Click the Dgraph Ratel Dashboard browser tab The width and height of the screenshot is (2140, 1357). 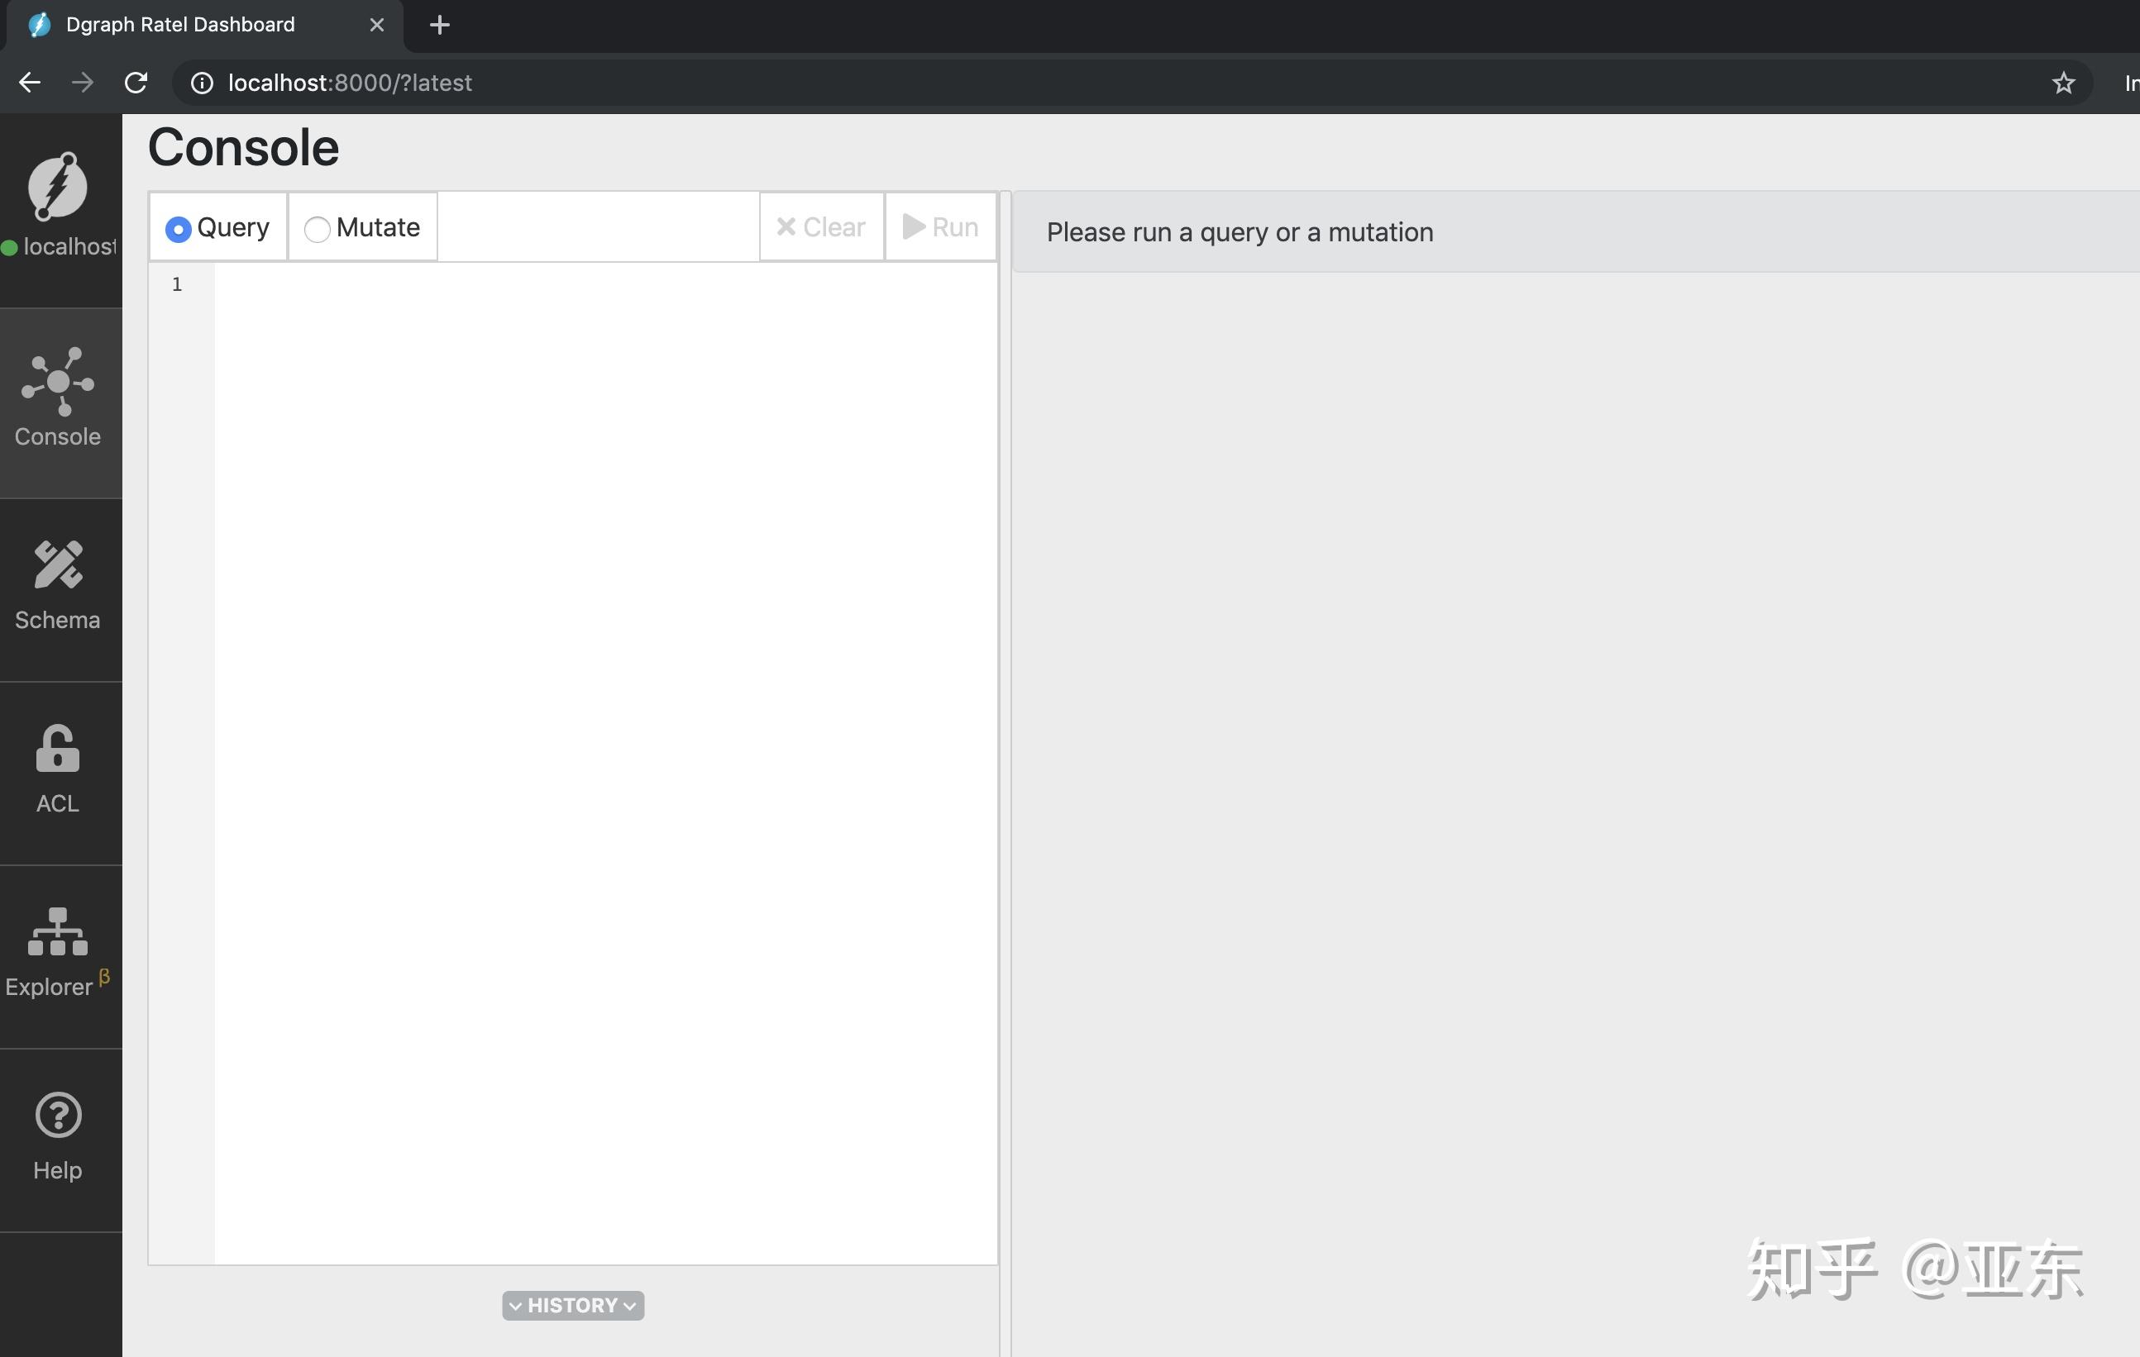click(x=180, y=25)
